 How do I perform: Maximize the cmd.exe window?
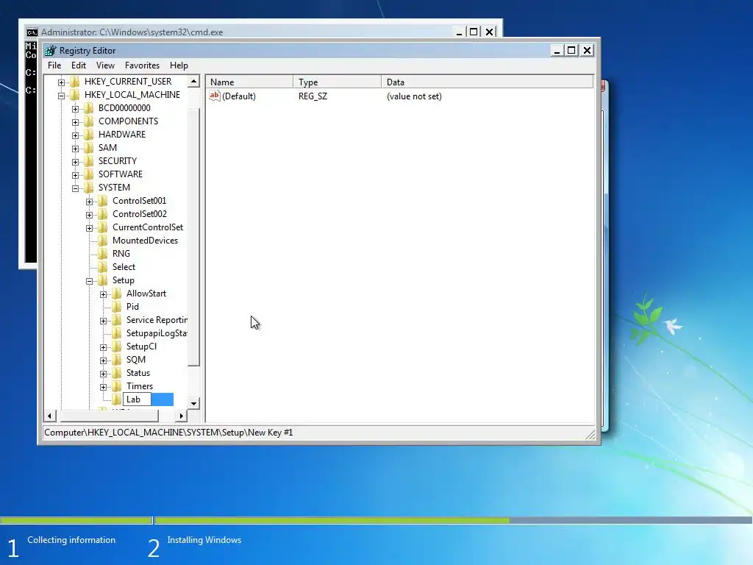(x=474, y=32)
